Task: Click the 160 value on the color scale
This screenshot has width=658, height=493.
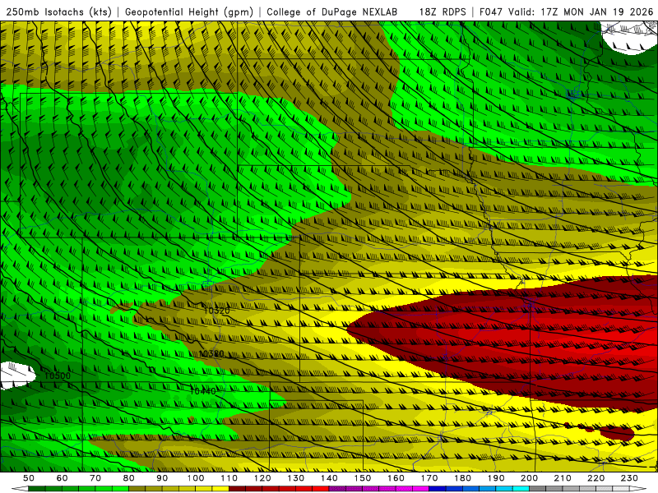Action: [x=396, y=478]
